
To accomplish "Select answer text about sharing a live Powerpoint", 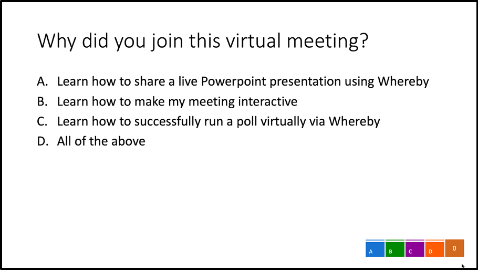I will click(x=243, y=81).
